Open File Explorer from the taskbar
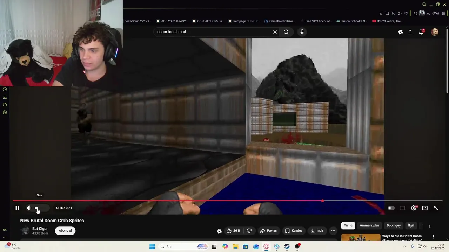This screenshot has height=252, width=449. coord(235,246)
